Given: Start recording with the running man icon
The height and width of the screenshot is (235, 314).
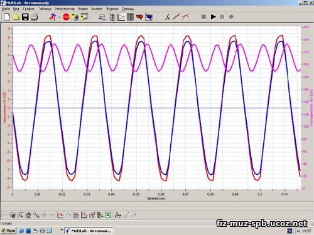Looking at the screenshot, I should 53,17.
